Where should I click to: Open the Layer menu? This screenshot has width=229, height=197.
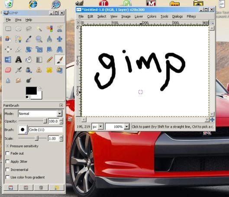point(139,16)
